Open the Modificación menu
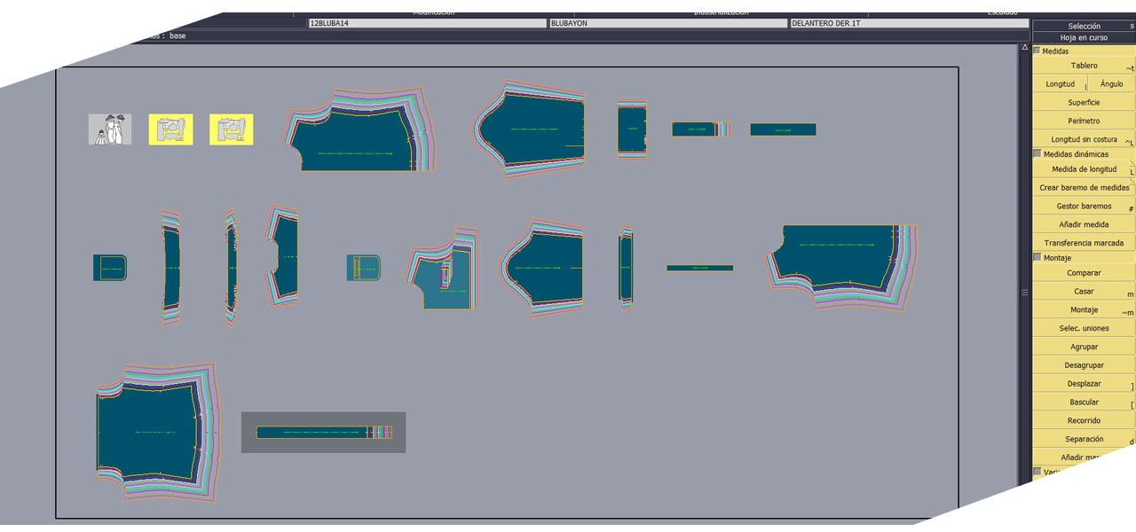Viewport: 1136px width, 532px height. click(433, 12)
